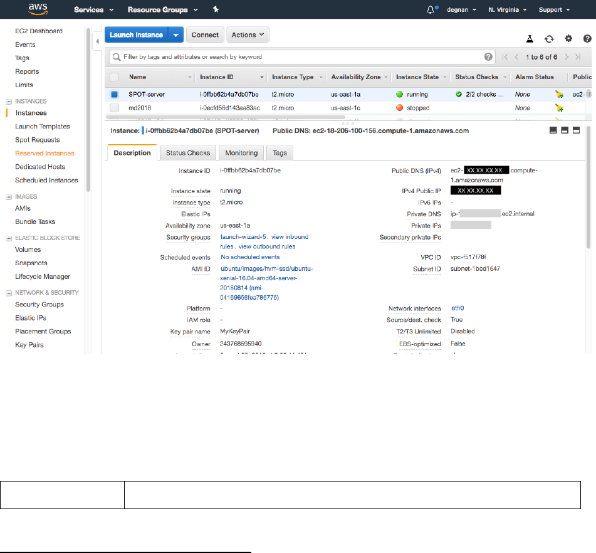Click the filter by tags search field
This screenshot has width=596, height=553.
coord(302,56)
